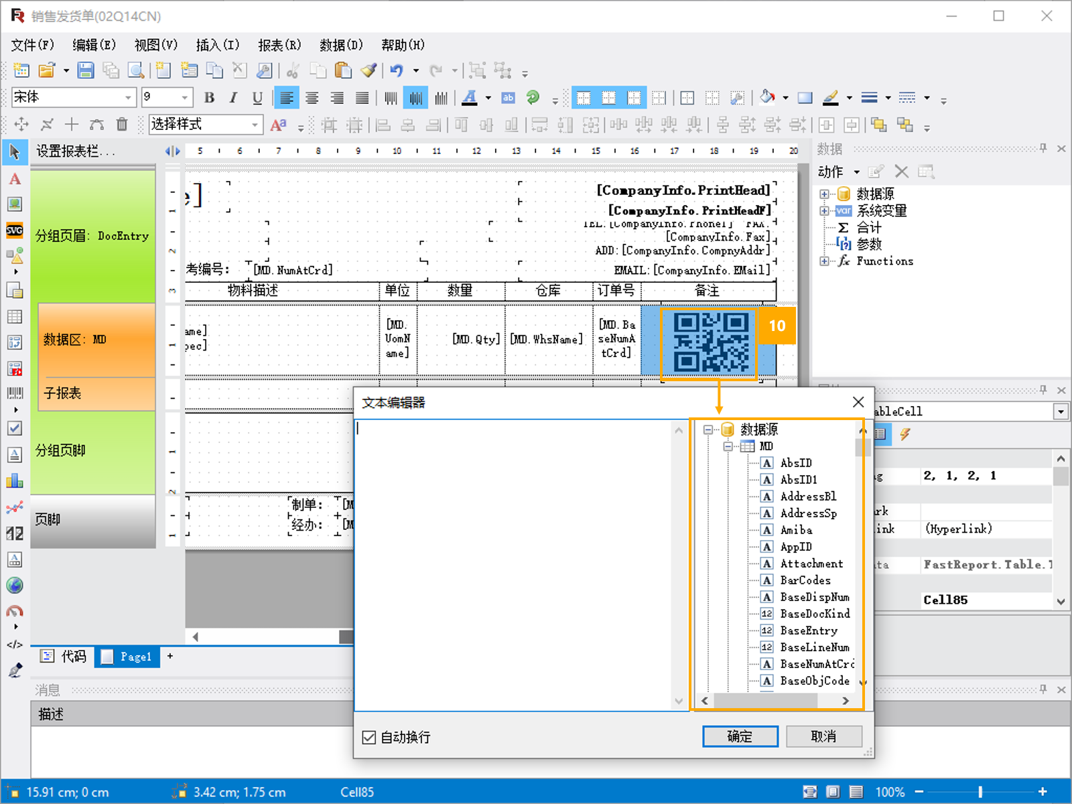Click the fill color paint bucket

tap(767, 98)
